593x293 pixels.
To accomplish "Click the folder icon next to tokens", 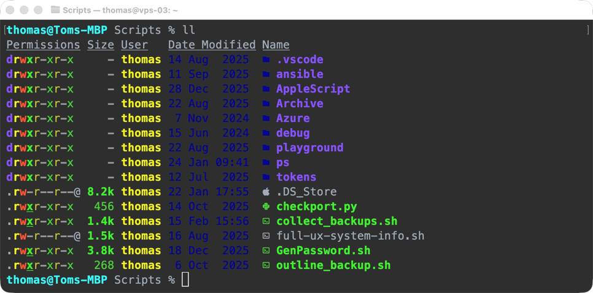I will tap(266, 177).
